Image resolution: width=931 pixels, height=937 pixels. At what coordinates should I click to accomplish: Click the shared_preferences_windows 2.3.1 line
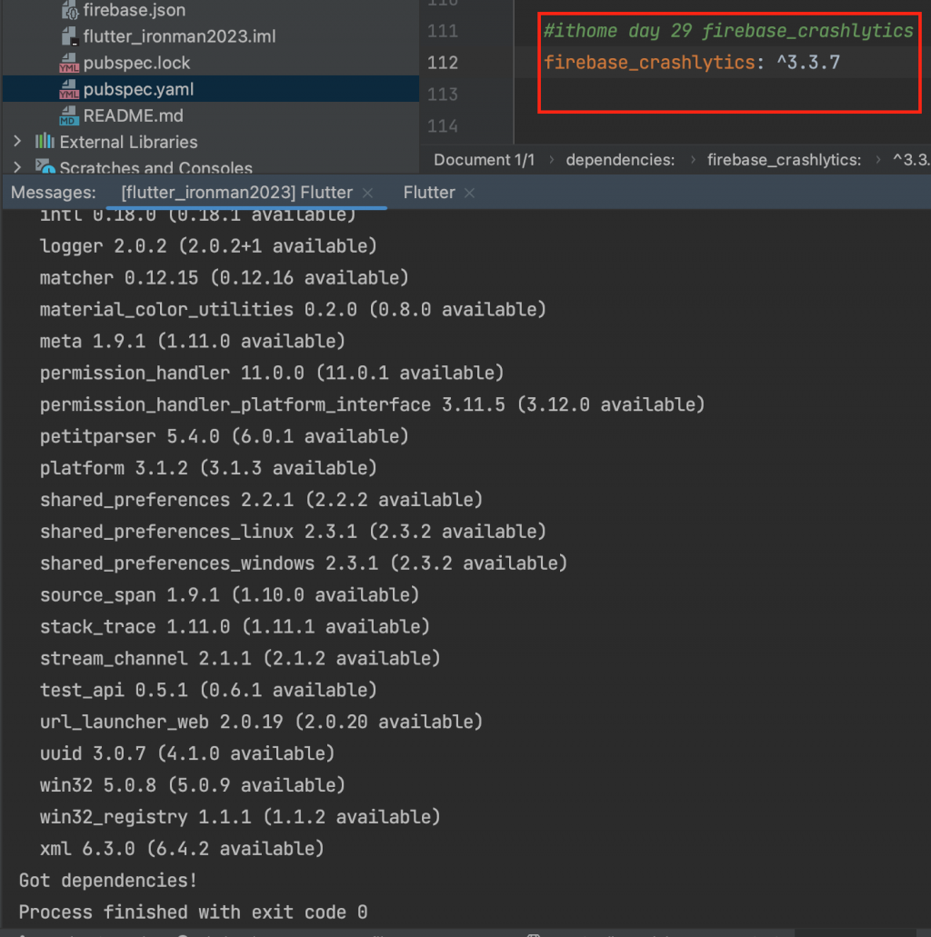tap(304, 563)
